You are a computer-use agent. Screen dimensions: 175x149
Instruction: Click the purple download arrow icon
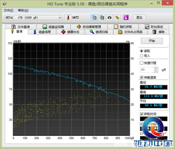[x=126, y=17]
